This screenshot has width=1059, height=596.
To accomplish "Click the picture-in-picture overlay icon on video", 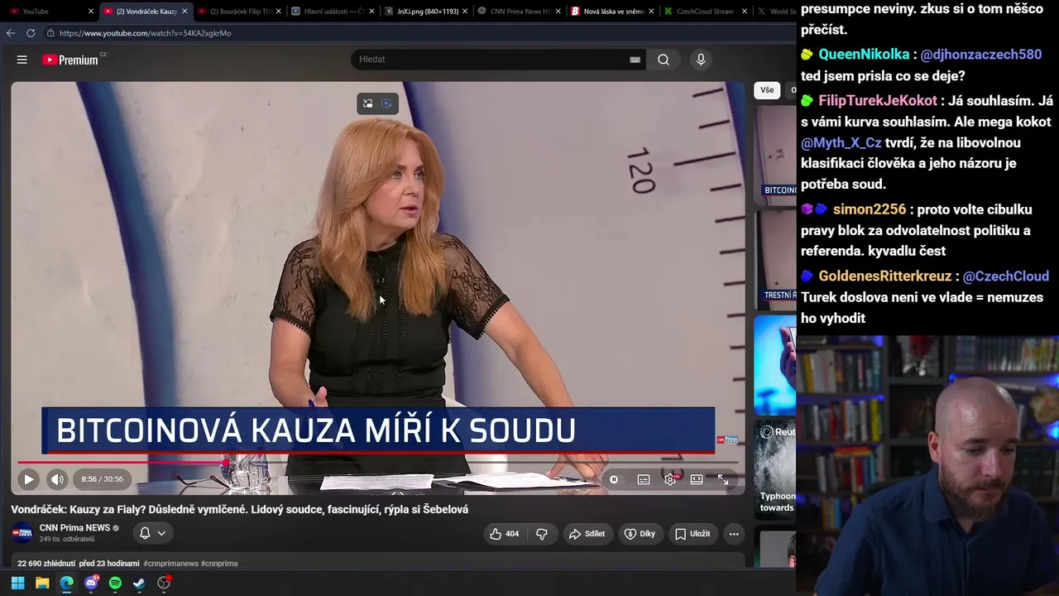I will [x=367, y=103].
